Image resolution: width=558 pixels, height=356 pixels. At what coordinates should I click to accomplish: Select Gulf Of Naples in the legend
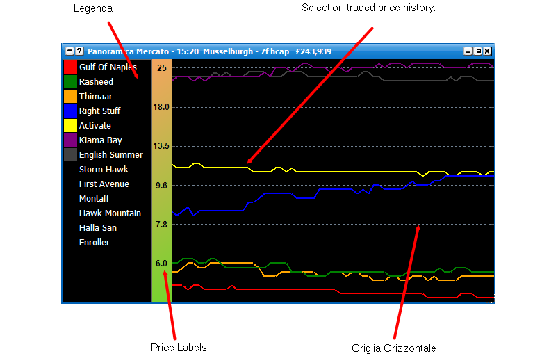click(x=108, y=67)
